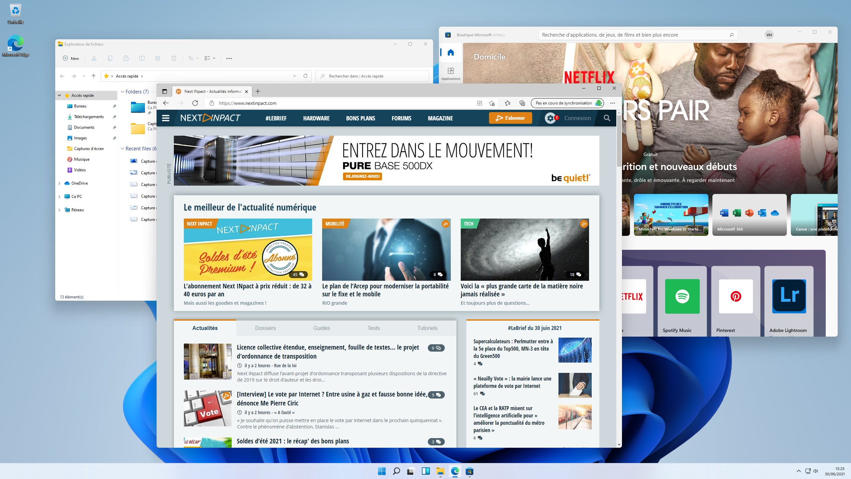
Task: Open the #LEBRIEF menu item
Action: click(x=276, y=118)
